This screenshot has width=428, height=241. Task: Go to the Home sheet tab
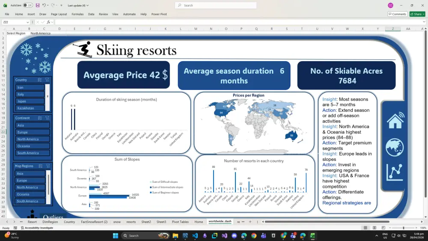point(199,222)
